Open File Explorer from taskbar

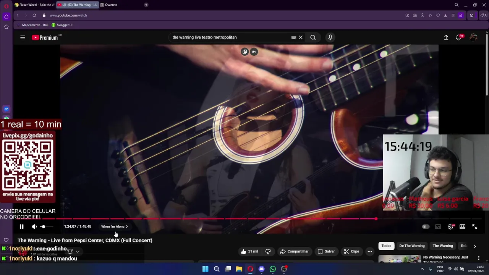(x=239, y=269)
